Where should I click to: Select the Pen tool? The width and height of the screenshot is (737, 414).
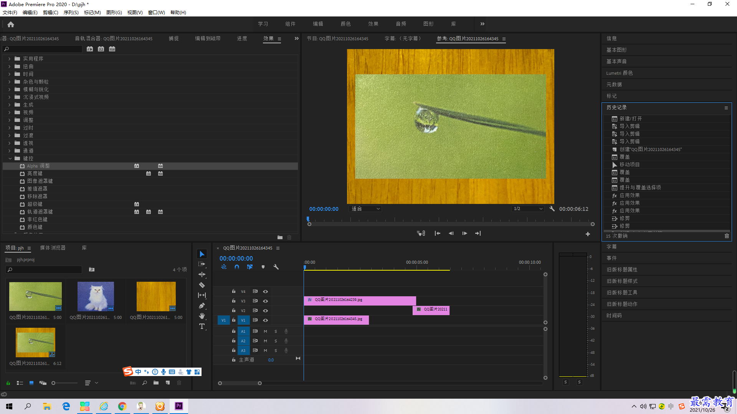202,306
